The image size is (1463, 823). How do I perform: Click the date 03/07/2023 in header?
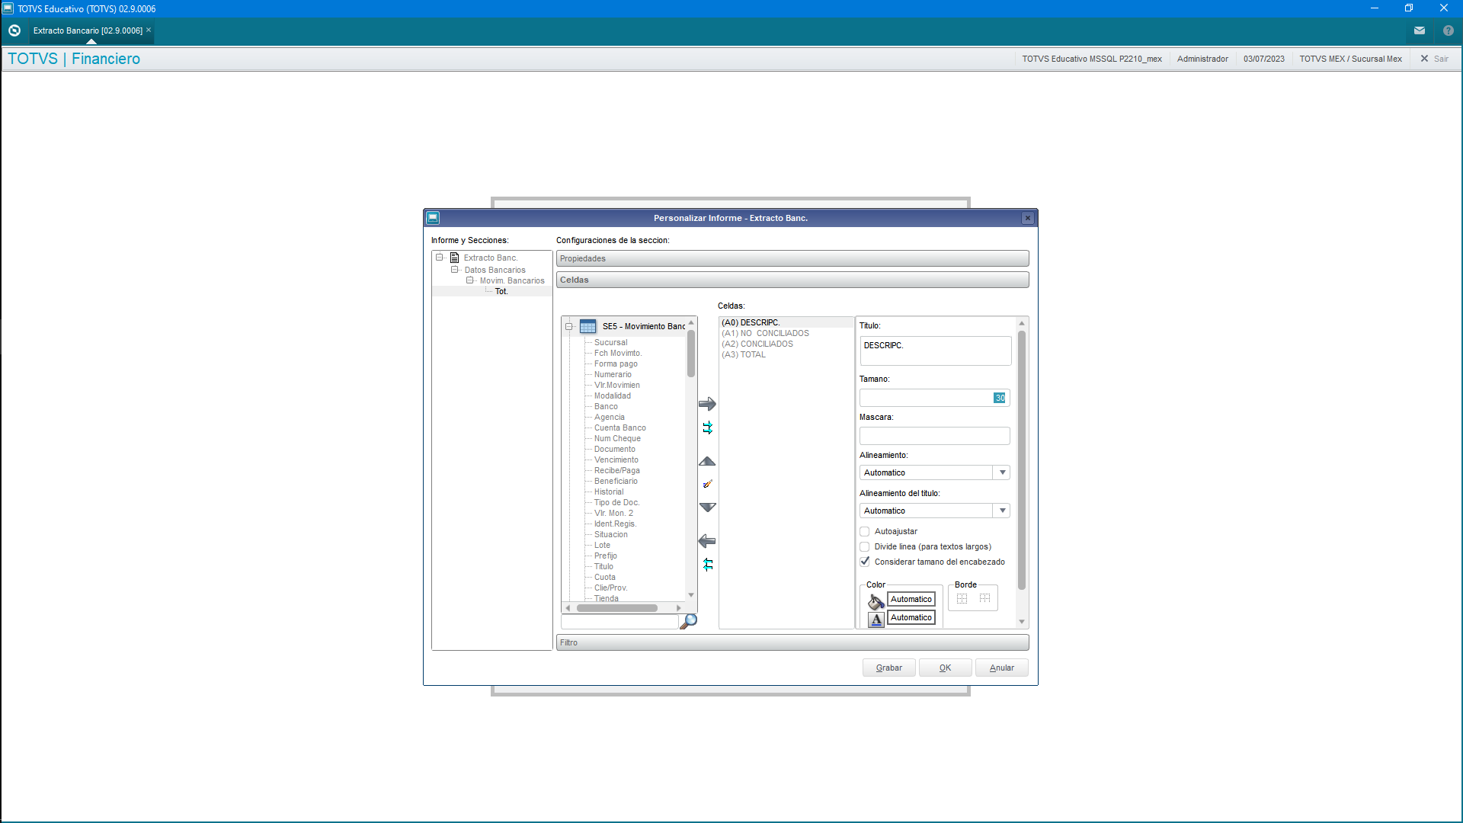(1263, 59)
